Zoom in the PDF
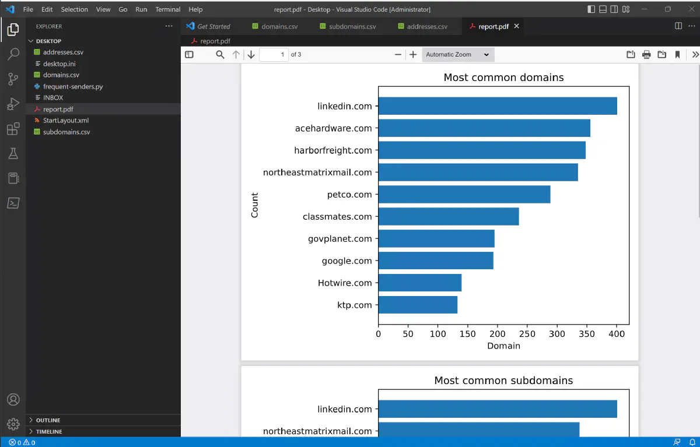The height and width of the screenshot is (447, 700). [413, 54]
